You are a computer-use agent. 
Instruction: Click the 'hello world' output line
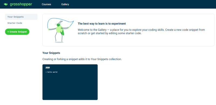pyautogui.click(x=52, y=72)
